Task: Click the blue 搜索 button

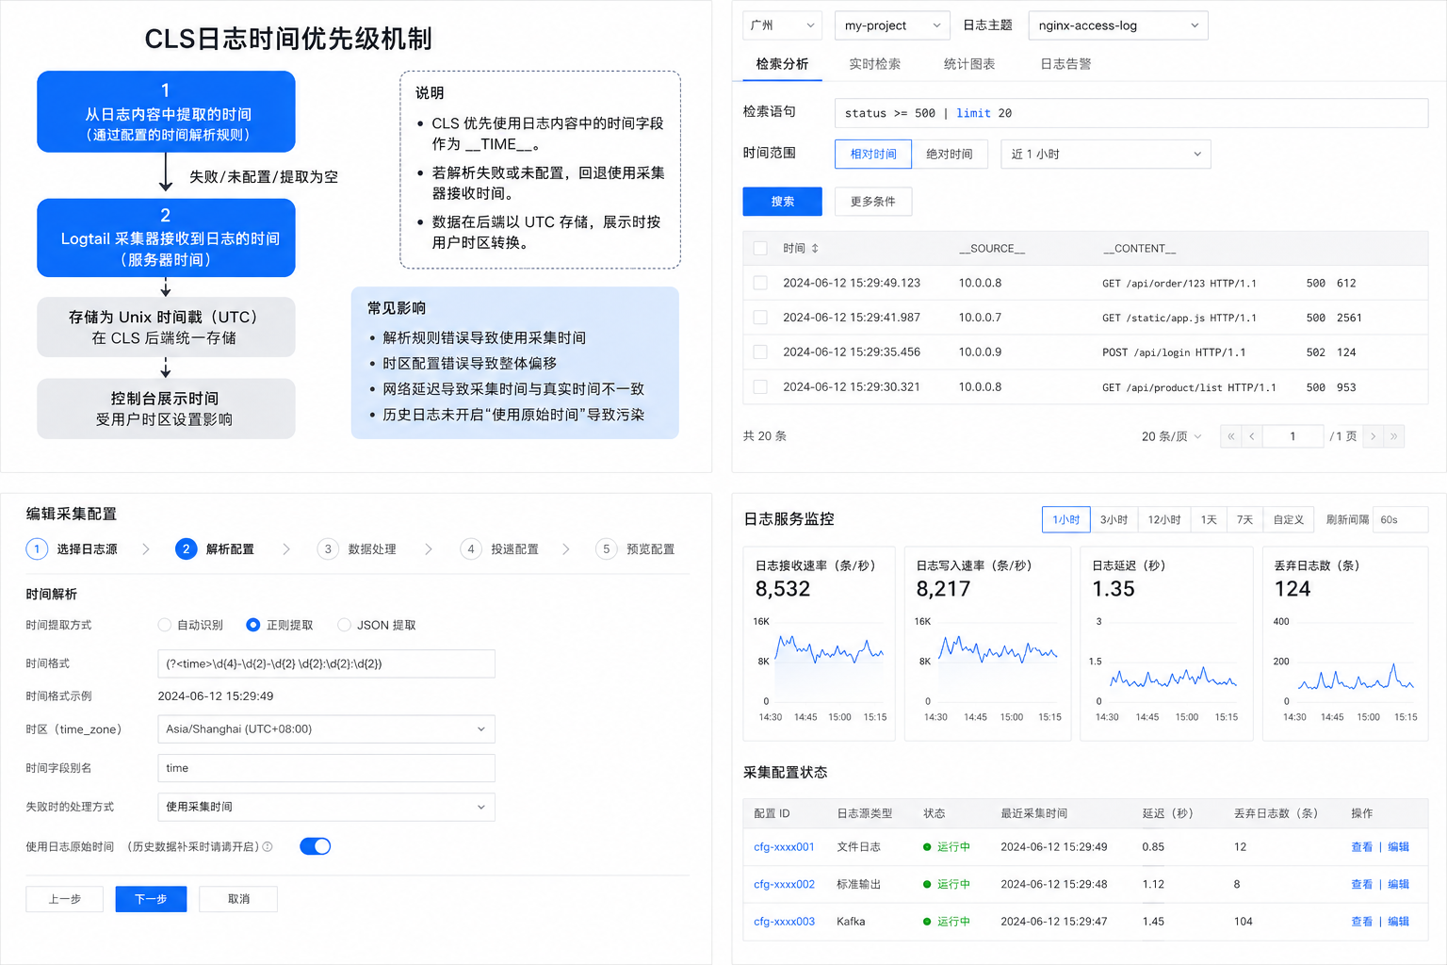Action: point(782,202)
